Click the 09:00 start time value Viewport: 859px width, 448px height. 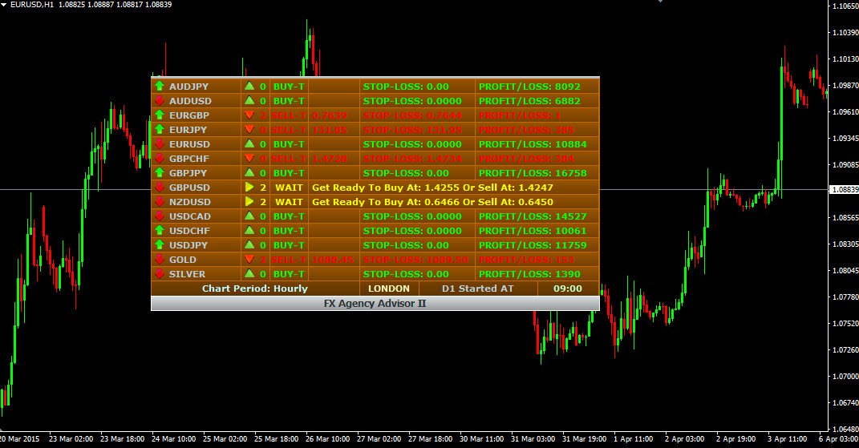568,289
